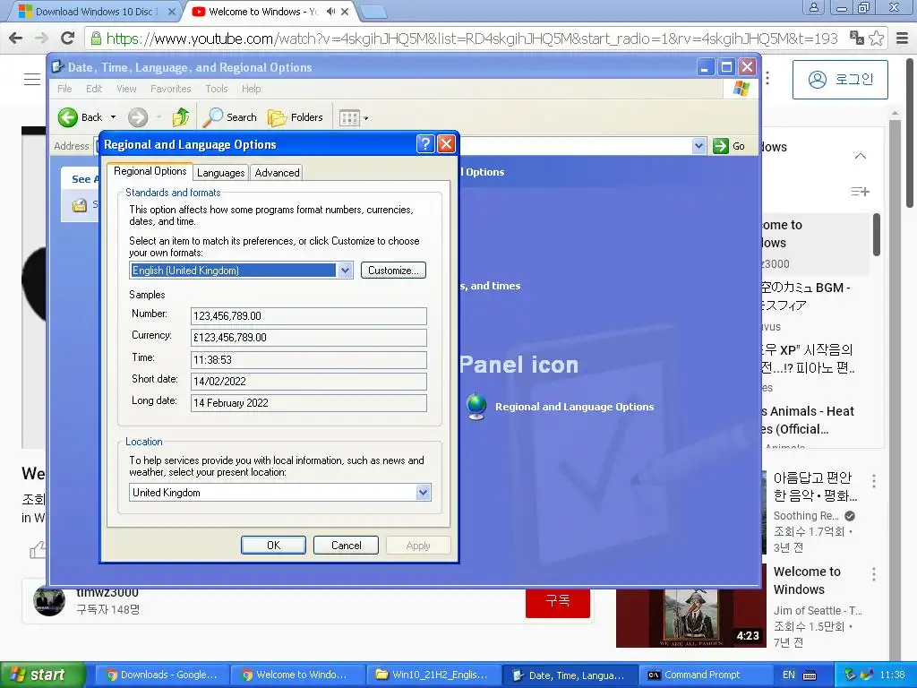This screenshot has height=688, width=917.
Task: Click the Currency sample field
Action: 308,338
